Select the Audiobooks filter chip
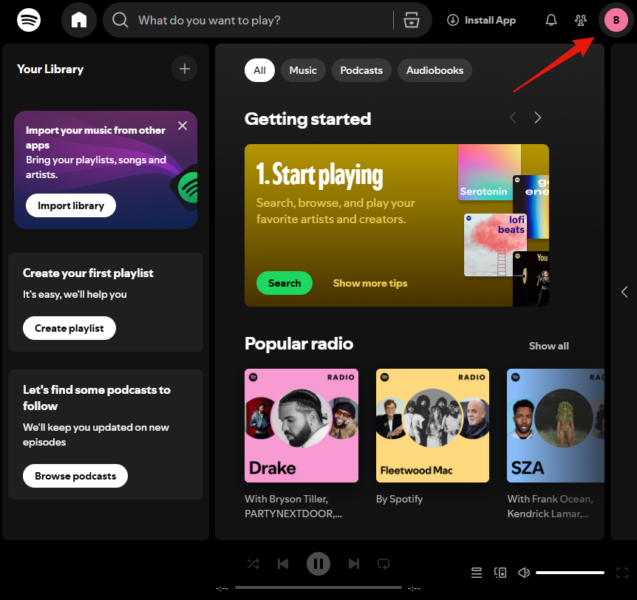The height and width of the screenshot is (600, 637). tap(435, 70)
